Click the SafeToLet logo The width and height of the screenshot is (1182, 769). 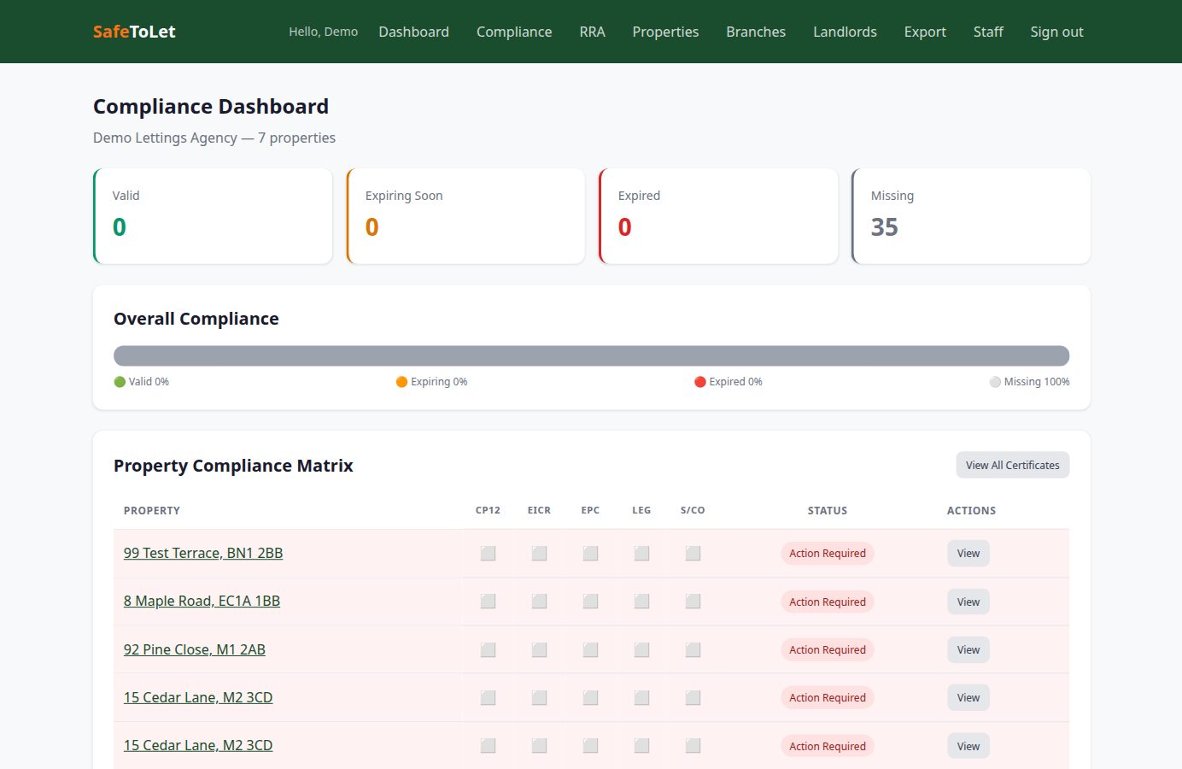click(x=134, y=32)
